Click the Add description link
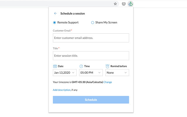The image size is (187, 117). pyautogui.click(x=62, y=90)
